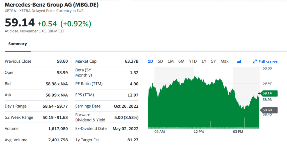The image size is (287, 154).
Task: Display the 5Y chart range
Action: 213,61
